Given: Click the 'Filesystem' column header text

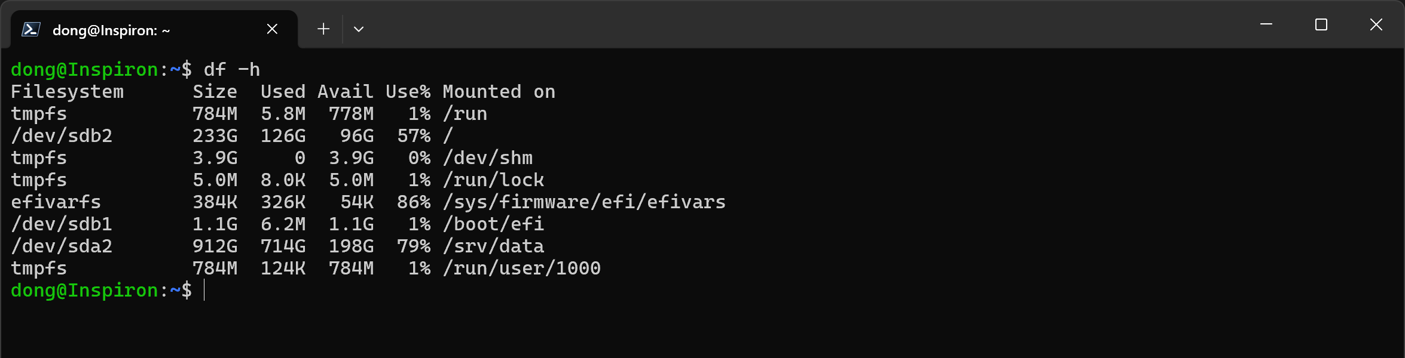Looking at the screenshot, I should coord(68,92).
